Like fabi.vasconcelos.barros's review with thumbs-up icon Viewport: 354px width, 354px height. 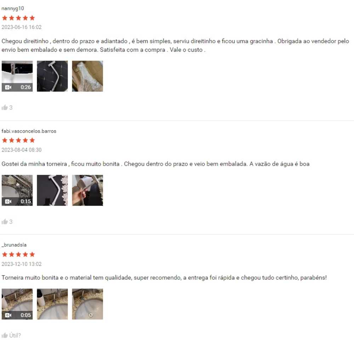[5, 222]
